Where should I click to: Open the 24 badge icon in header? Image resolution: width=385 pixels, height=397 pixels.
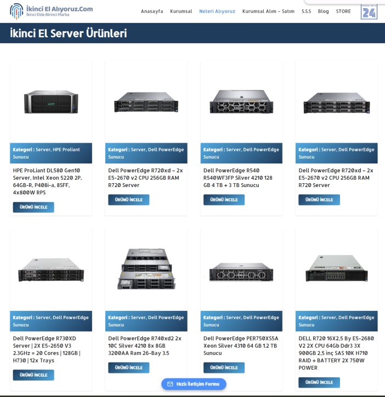tap(369, 12)
